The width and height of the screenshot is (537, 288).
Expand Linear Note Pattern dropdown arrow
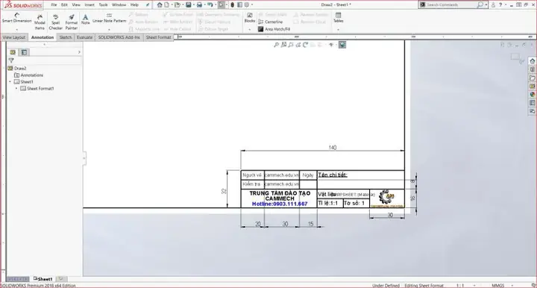[x=109, y=29]
